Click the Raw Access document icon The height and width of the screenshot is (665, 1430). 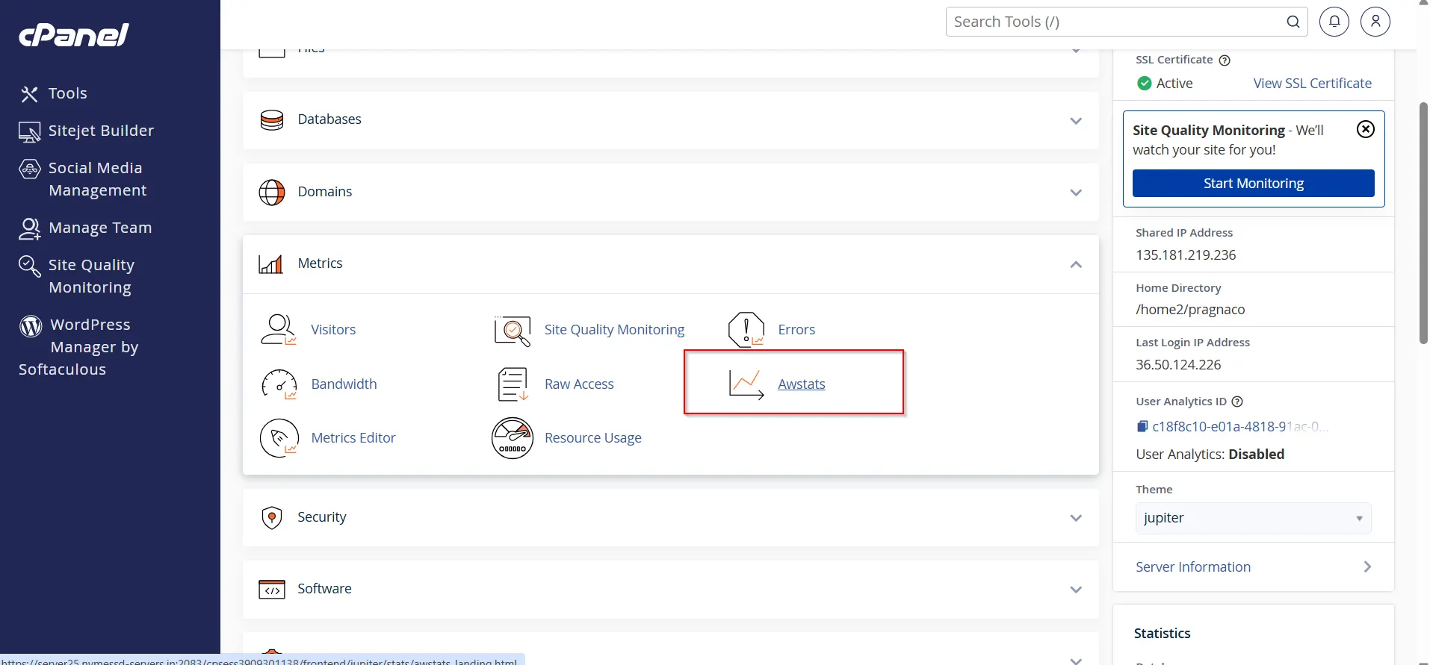tap(513, 384)
